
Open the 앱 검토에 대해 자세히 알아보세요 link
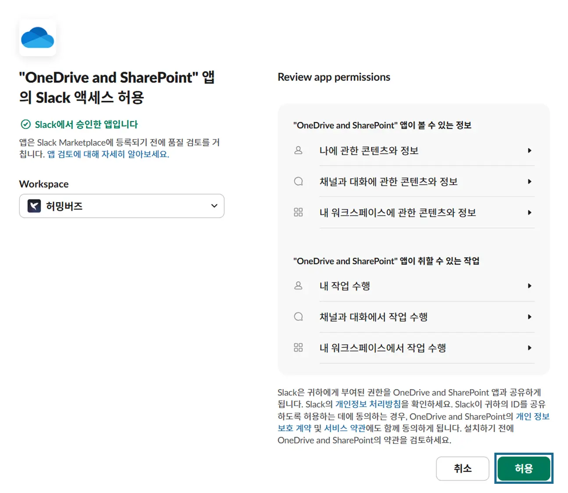pos(107,154)
